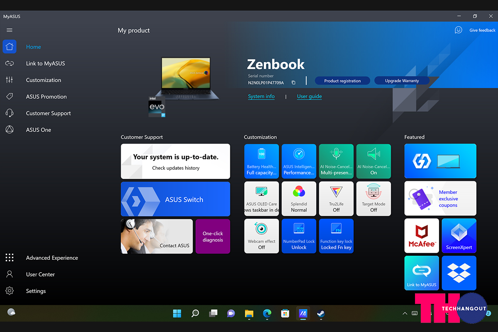Open Steam from the taskbar
Image resolution: width=498 pixels, height=332 pixels.
pos(321,313)
